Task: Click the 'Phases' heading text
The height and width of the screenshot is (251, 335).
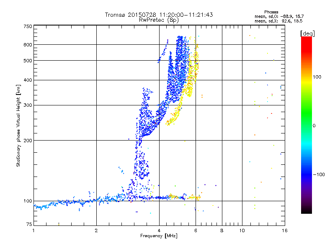Action: 271,12
